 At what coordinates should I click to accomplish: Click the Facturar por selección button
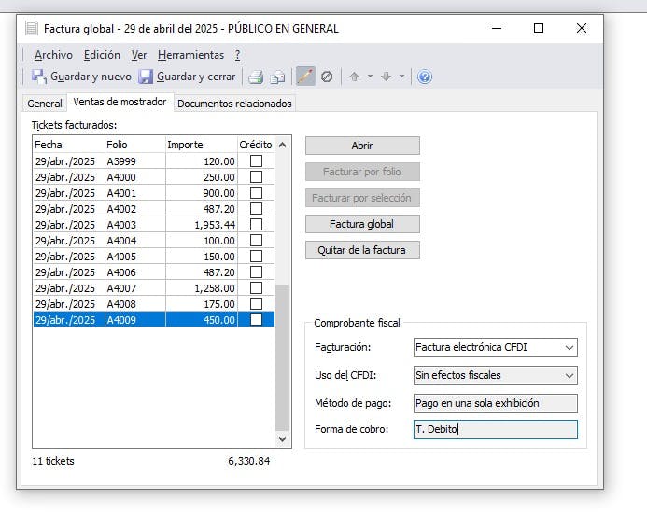(362, 198)
